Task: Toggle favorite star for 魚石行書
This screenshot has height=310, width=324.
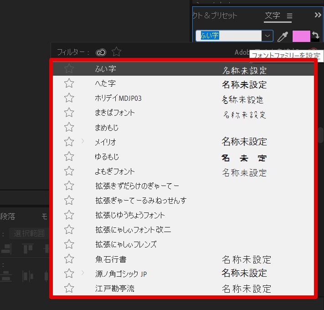Action: [x=69, y=259]
